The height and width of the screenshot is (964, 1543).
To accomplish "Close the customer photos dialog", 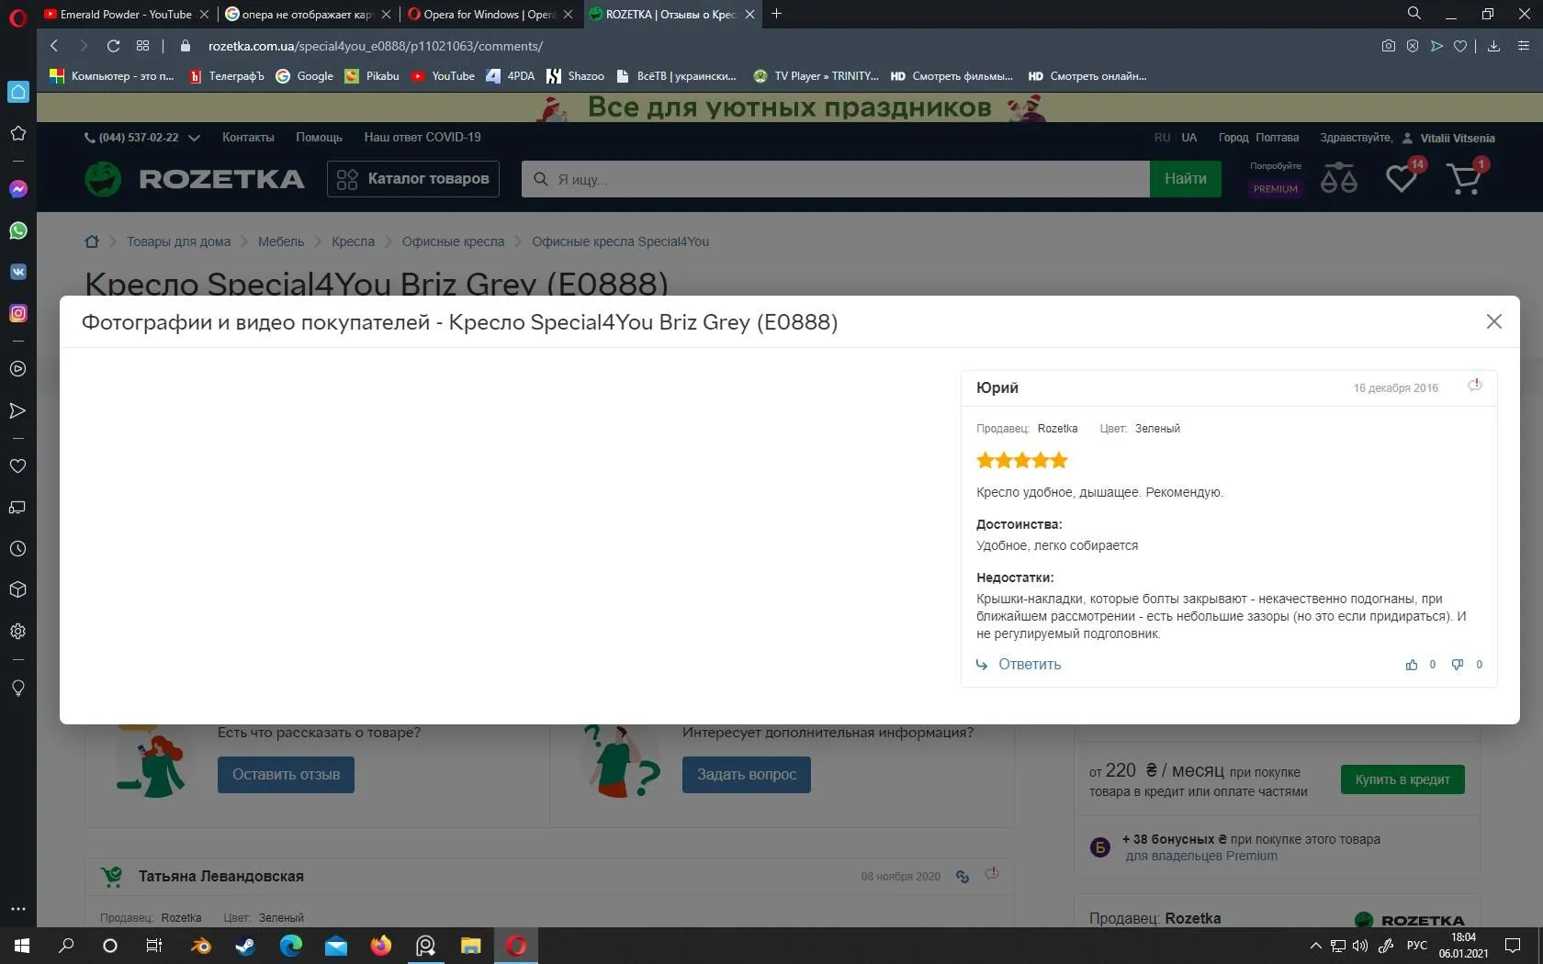I will 1494,321.
